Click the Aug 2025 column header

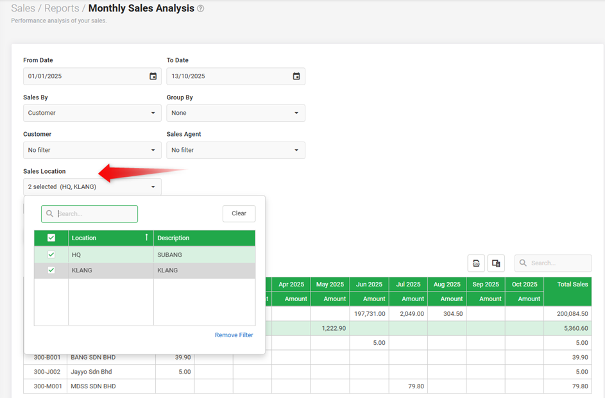point(447,285)
